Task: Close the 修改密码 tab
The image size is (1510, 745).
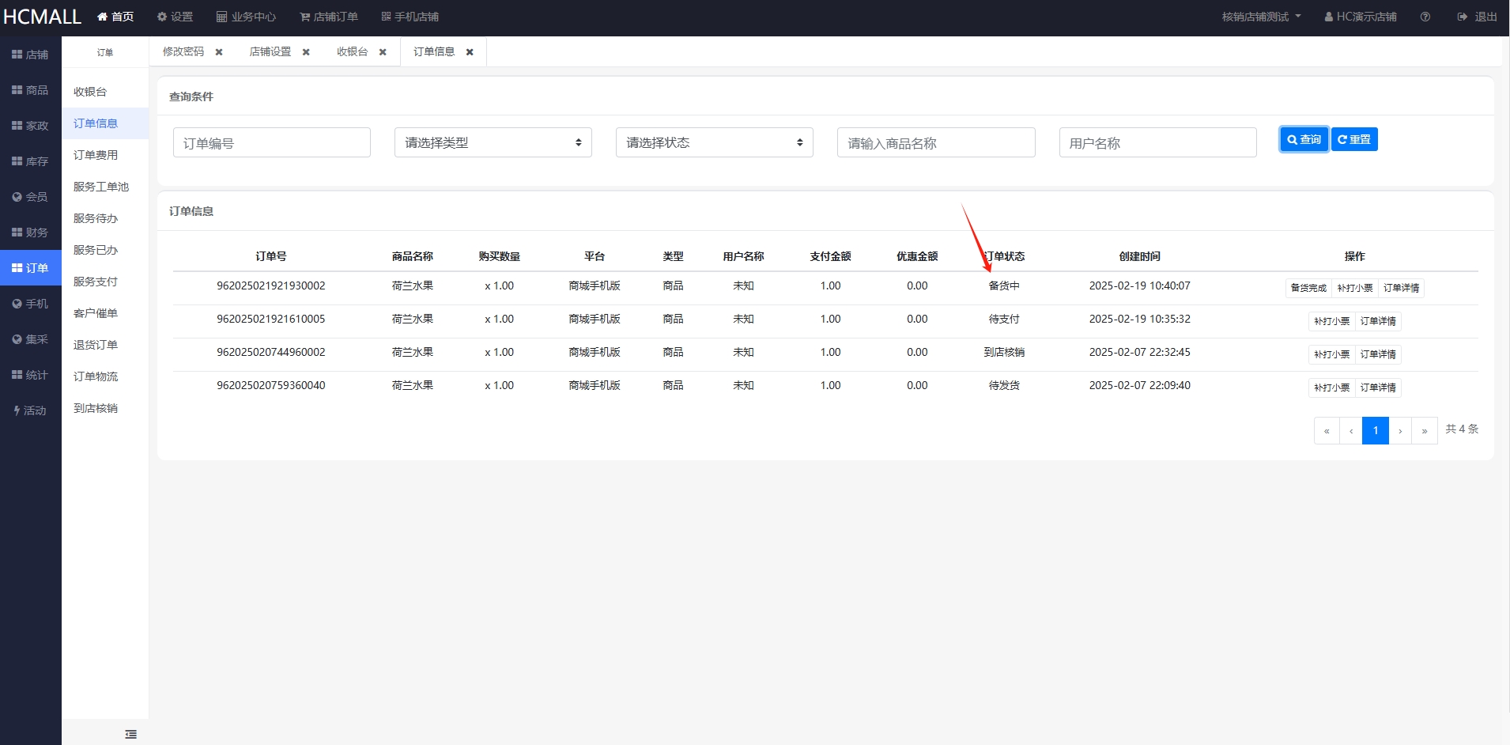Action: point(219,52)
